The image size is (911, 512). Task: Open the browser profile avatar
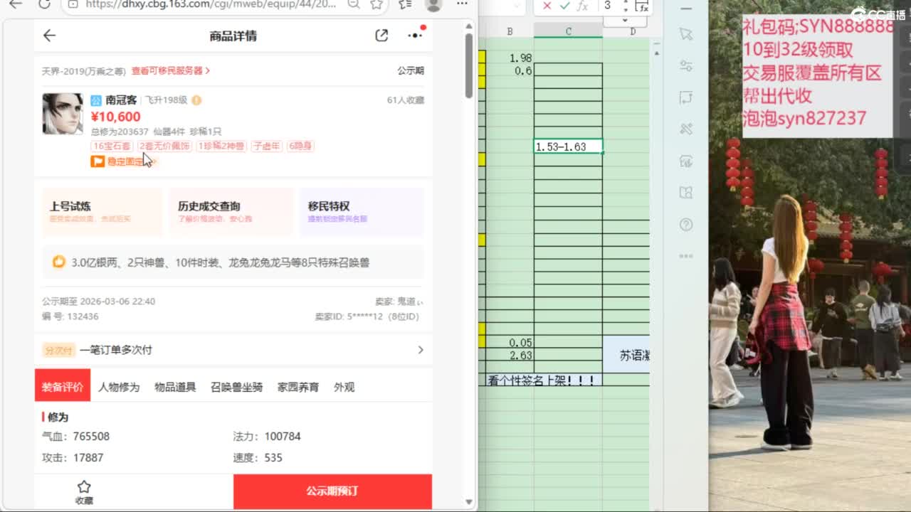coord(433,4)
